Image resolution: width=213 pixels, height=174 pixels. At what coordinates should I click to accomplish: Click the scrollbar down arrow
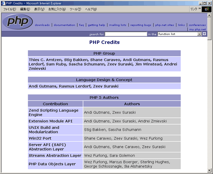point(209,170)
